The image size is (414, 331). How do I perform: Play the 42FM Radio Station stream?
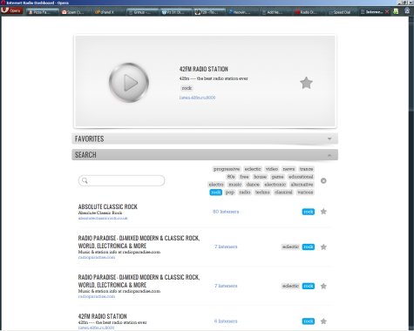point(129,83)
